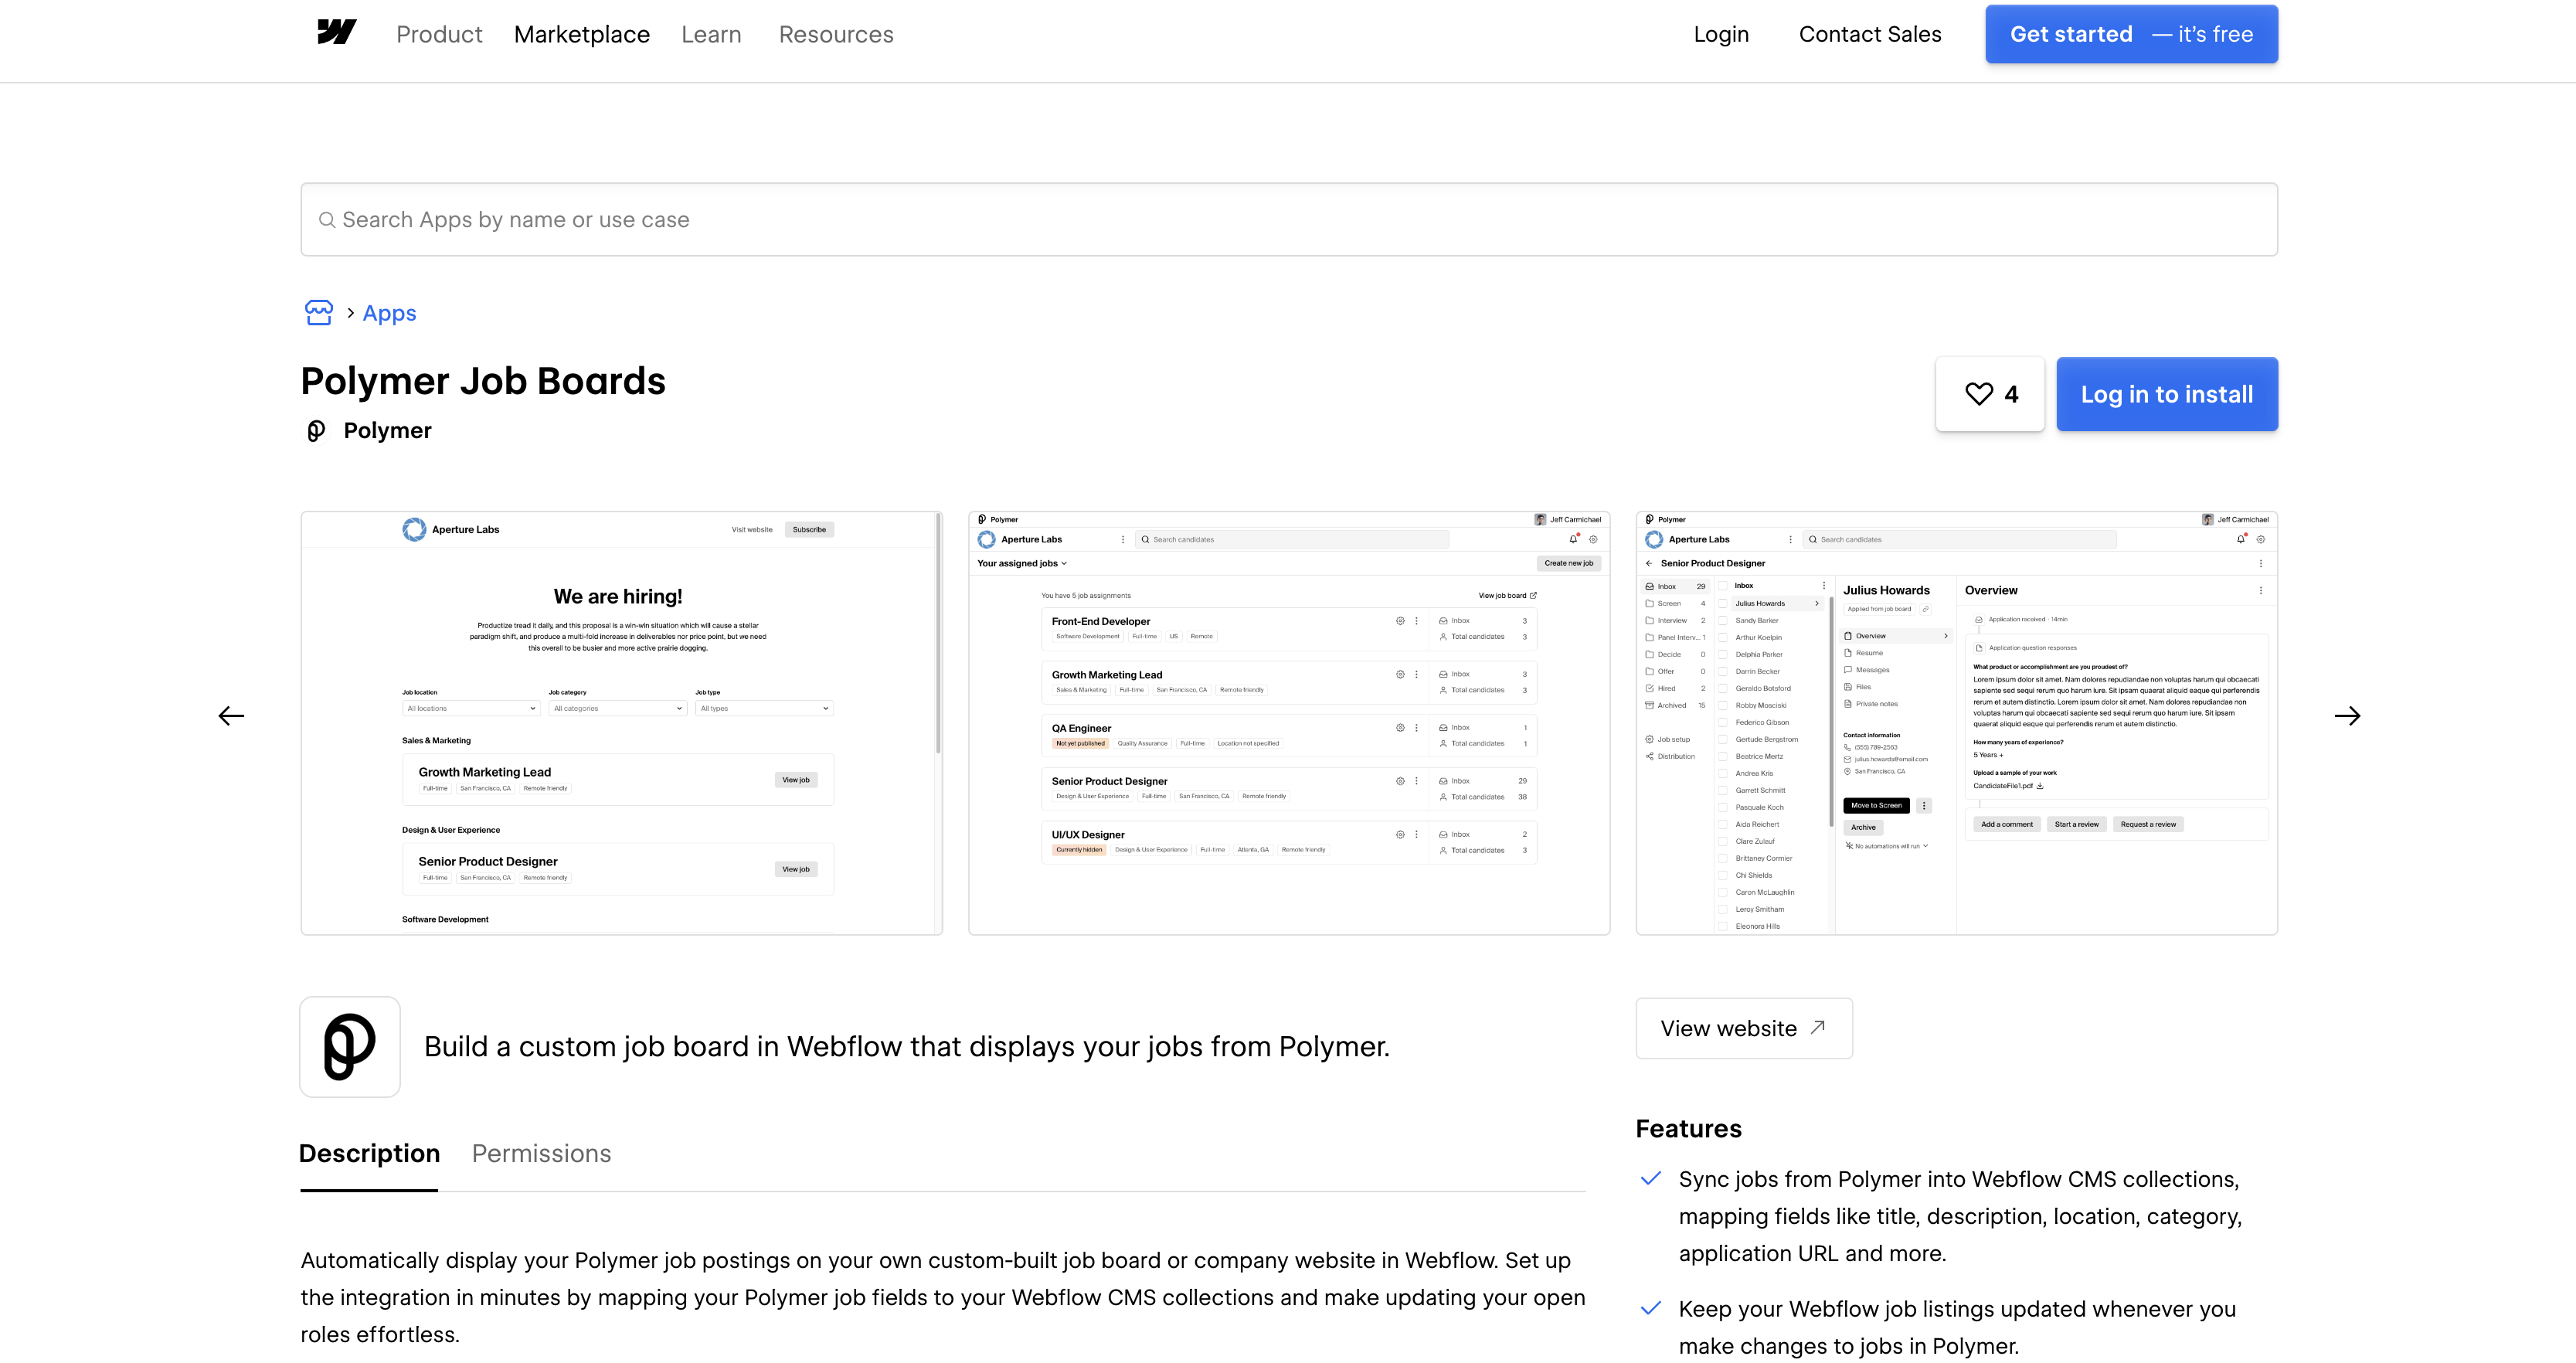Click Log in to install button

tap(2167, 394)
